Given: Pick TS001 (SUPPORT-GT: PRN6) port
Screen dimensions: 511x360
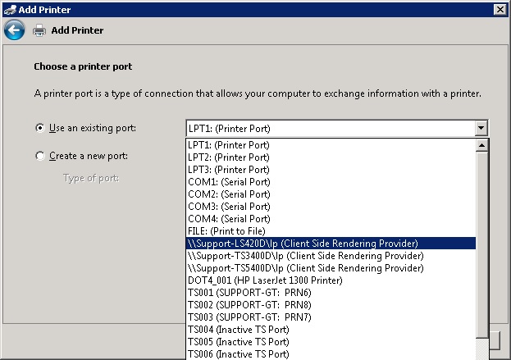Looking at the screenshot, I should (250, 293).
